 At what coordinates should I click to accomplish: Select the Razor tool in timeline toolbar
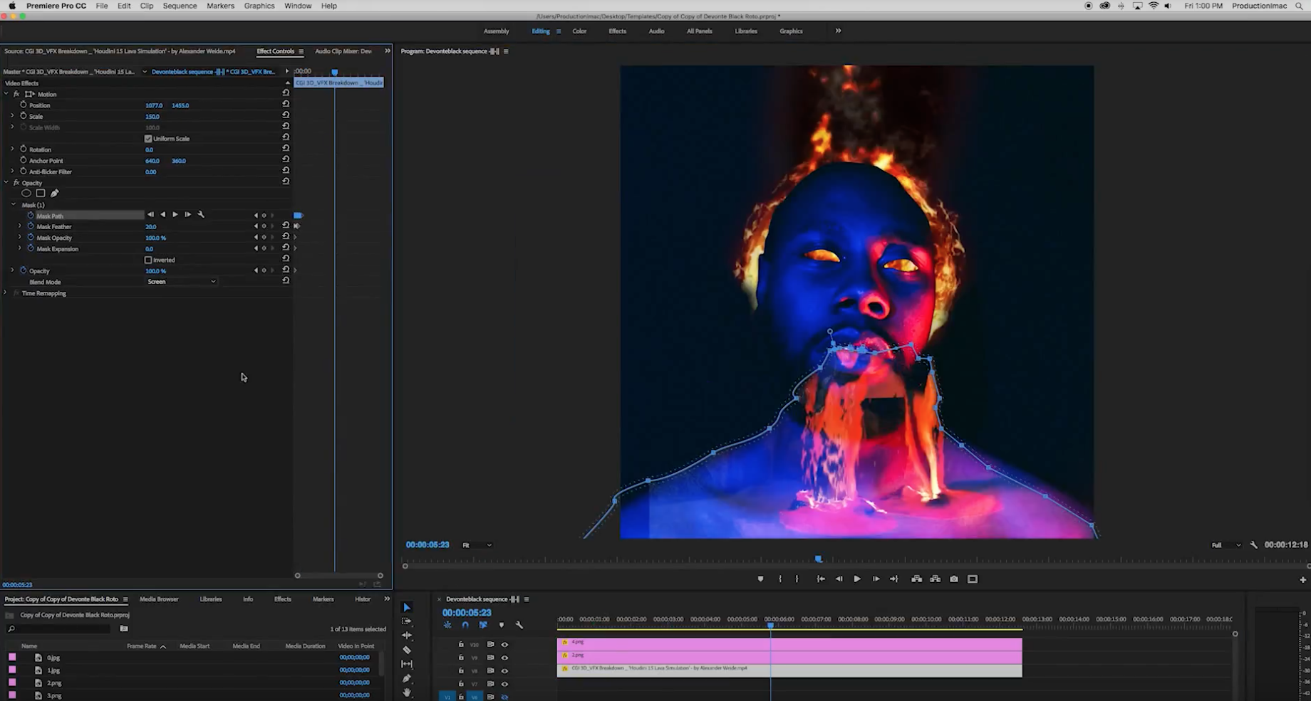(407, 650)
